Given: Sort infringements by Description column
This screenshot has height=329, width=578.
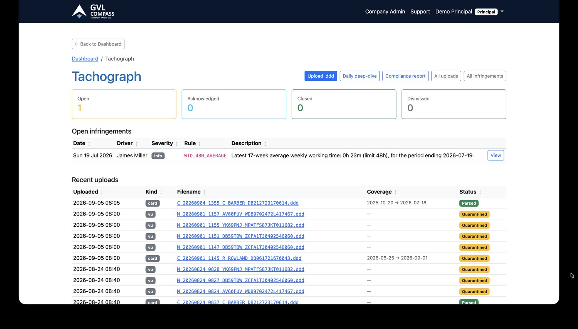Looking at the screenshot, I should (249, 143).
